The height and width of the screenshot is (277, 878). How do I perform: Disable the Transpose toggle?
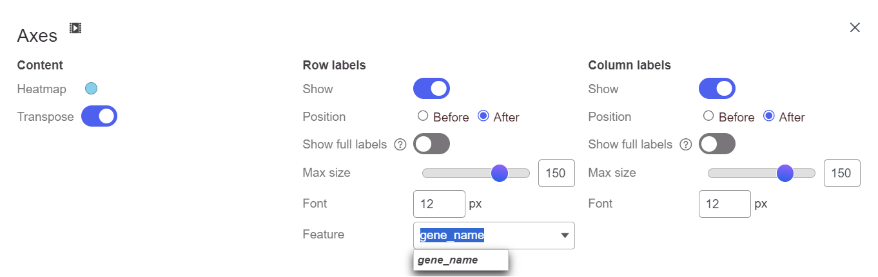[x=99, y=116]
